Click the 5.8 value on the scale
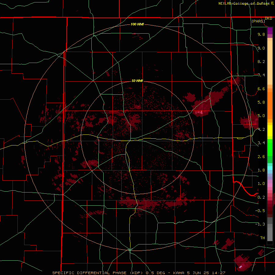275x275 pixels. (x=261, y=102)
